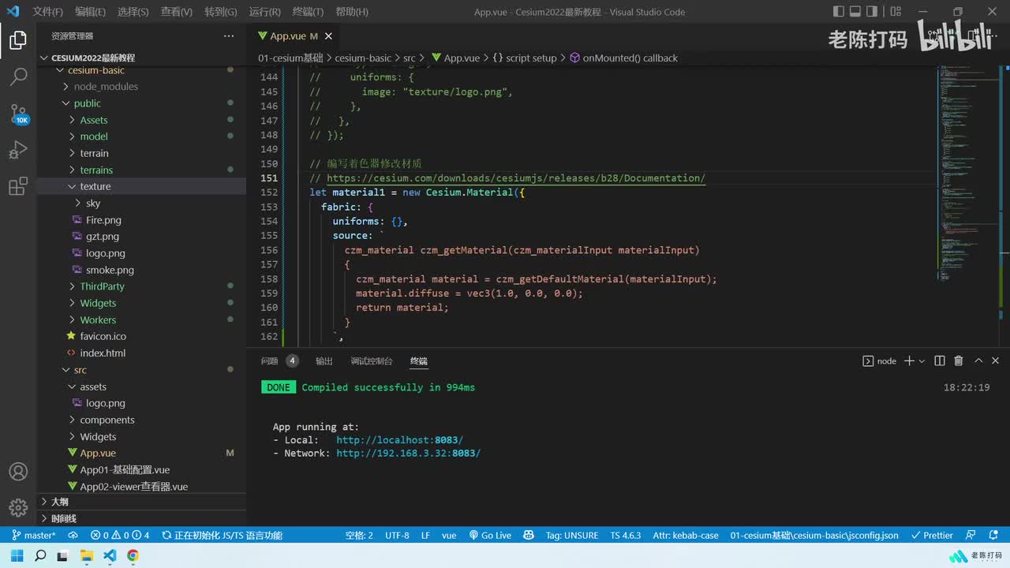
Task: Switch to the 问题 panel tab
Action: 270,361
